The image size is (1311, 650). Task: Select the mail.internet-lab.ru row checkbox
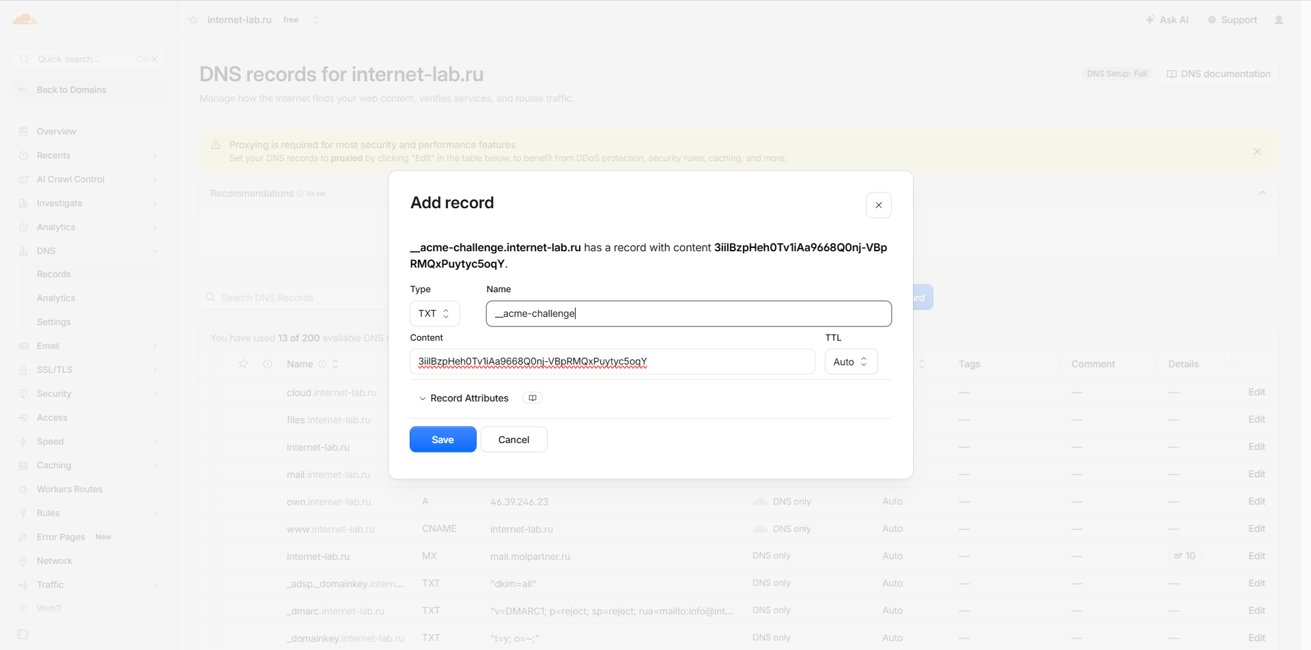pyautogui.click(x=215, y=475)
